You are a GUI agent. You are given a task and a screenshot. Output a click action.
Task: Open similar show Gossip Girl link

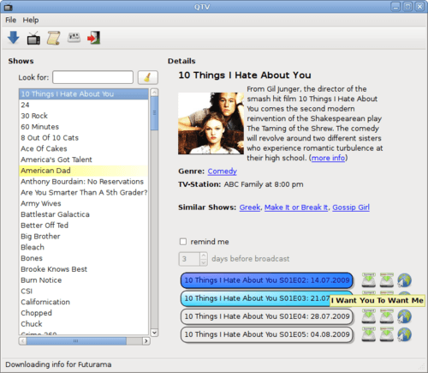(351, 208)
